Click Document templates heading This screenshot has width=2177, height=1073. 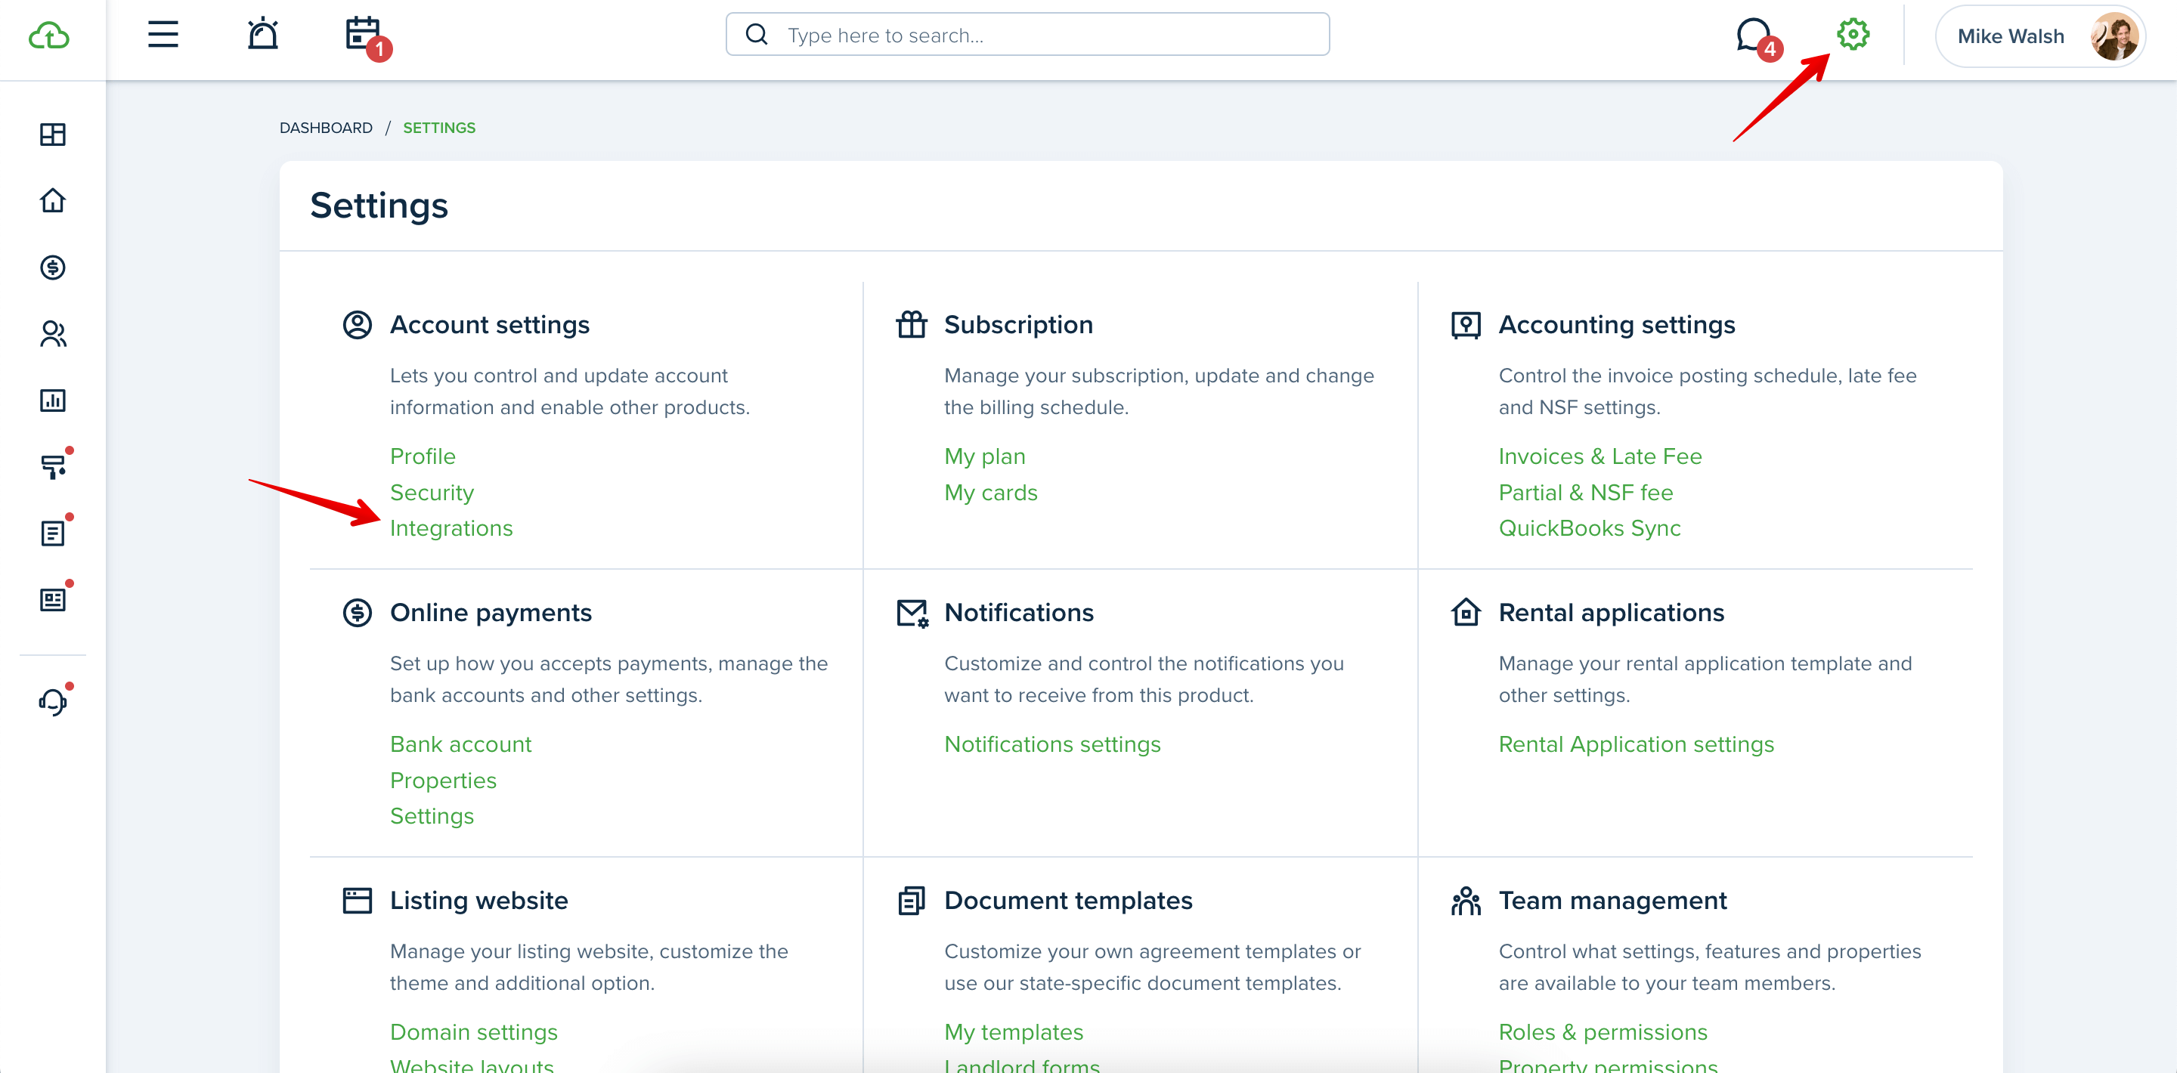coord(1068,901)
